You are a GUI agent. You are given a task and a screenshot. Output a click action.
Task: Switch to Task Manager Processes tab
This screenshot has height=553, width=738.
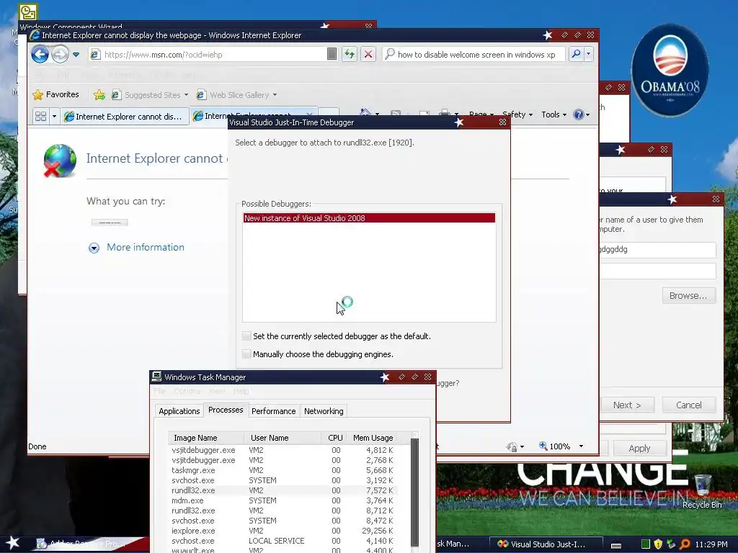tap(226, 410)
